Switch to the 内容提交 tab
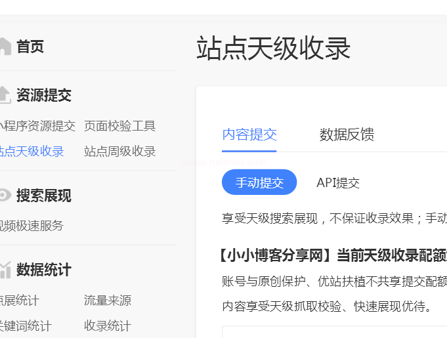447x338 pixels. pyautogui.click(x=249, y=135)
